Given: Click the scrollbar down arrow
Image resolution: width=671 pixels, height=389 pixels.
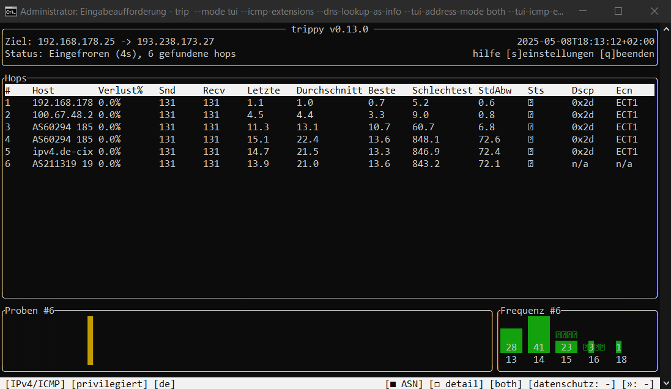Looking at the screenshot, I should (x=666, y=383).
